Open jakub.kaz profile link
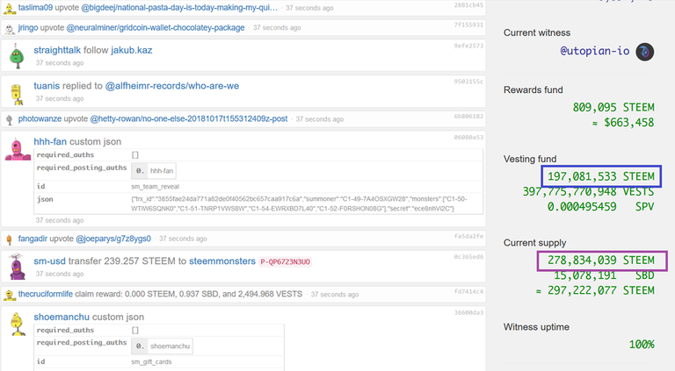675x371 pixels. tap(132, 50)
